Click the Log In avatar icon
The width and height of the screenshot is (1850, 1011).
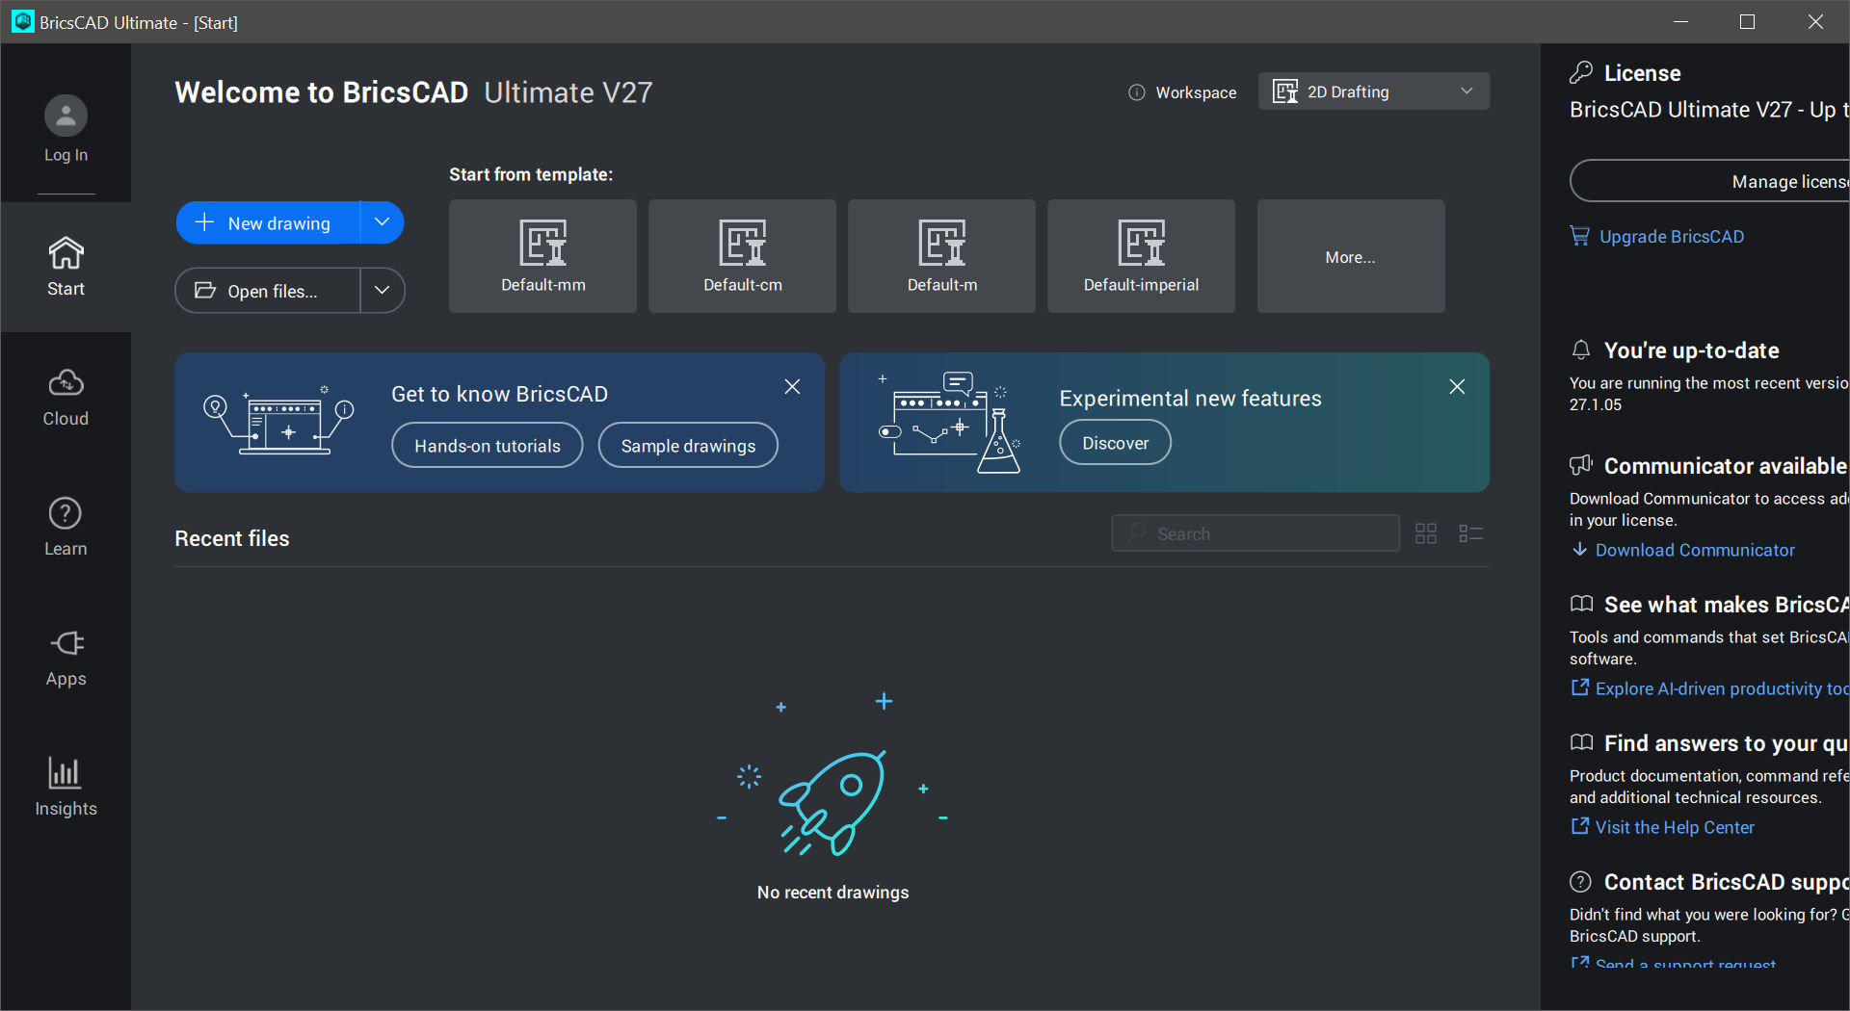[x=66, y=116]
